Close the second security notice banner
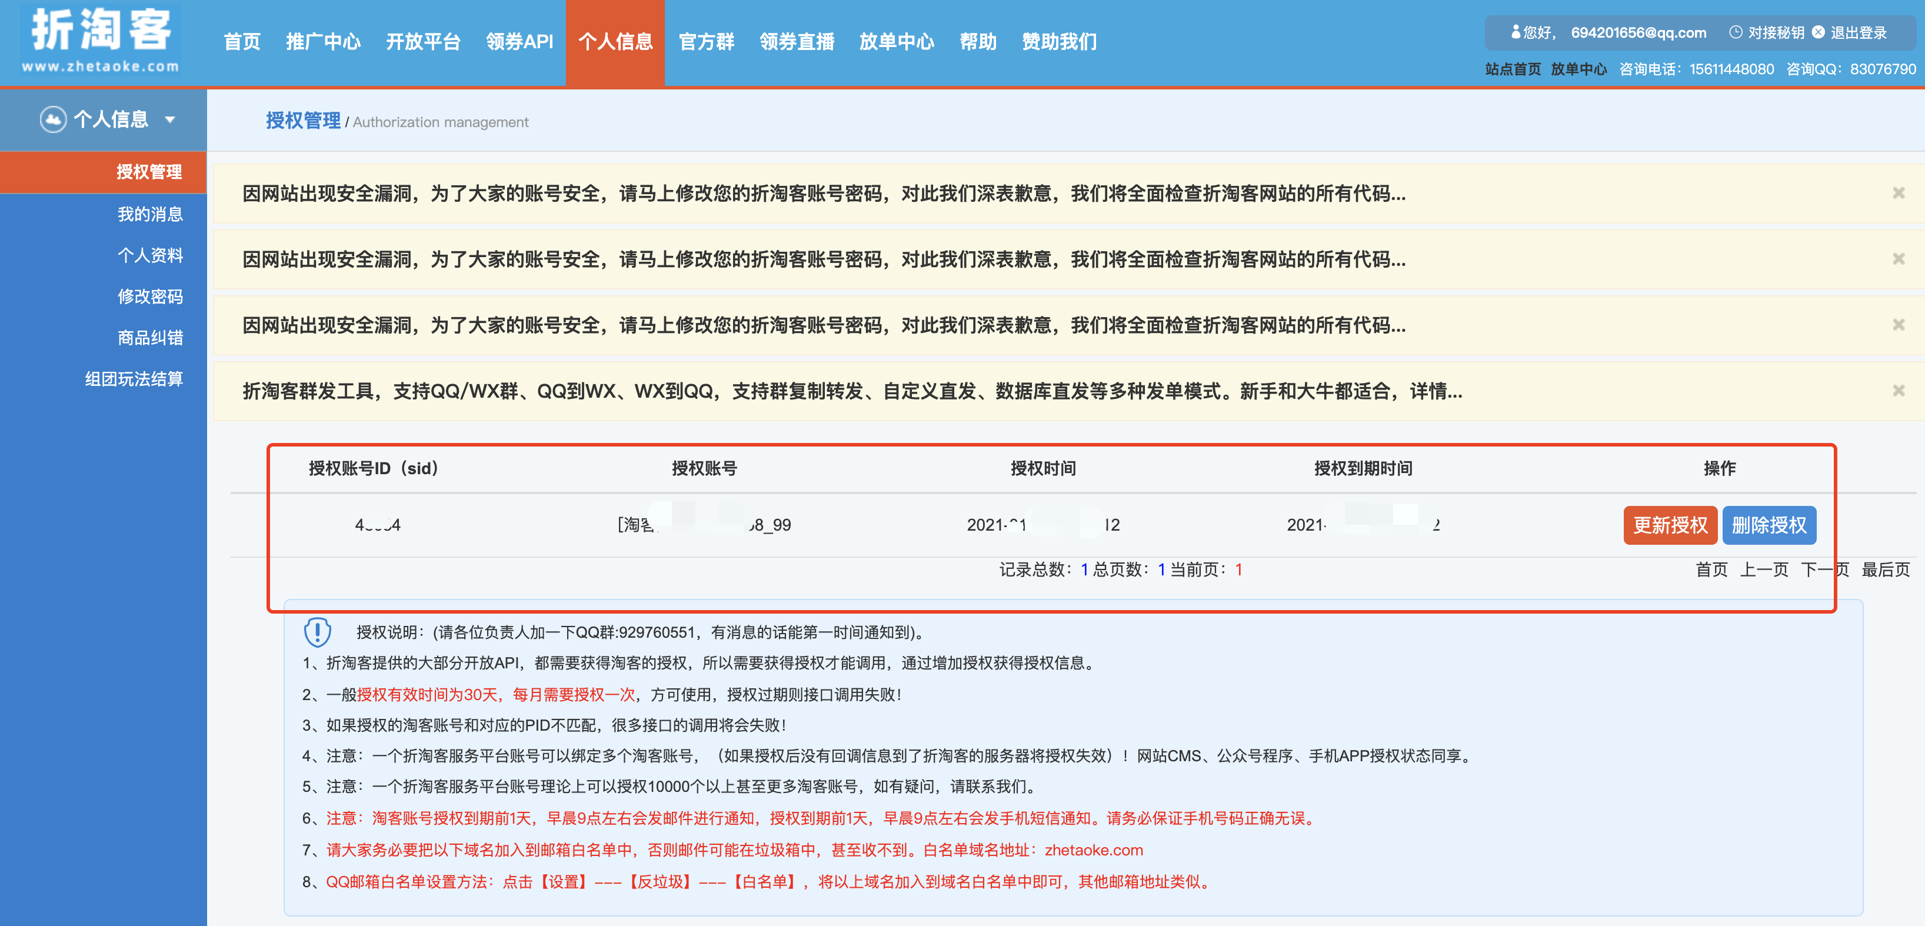The image size is (1925, 926). pos(1898,259)
